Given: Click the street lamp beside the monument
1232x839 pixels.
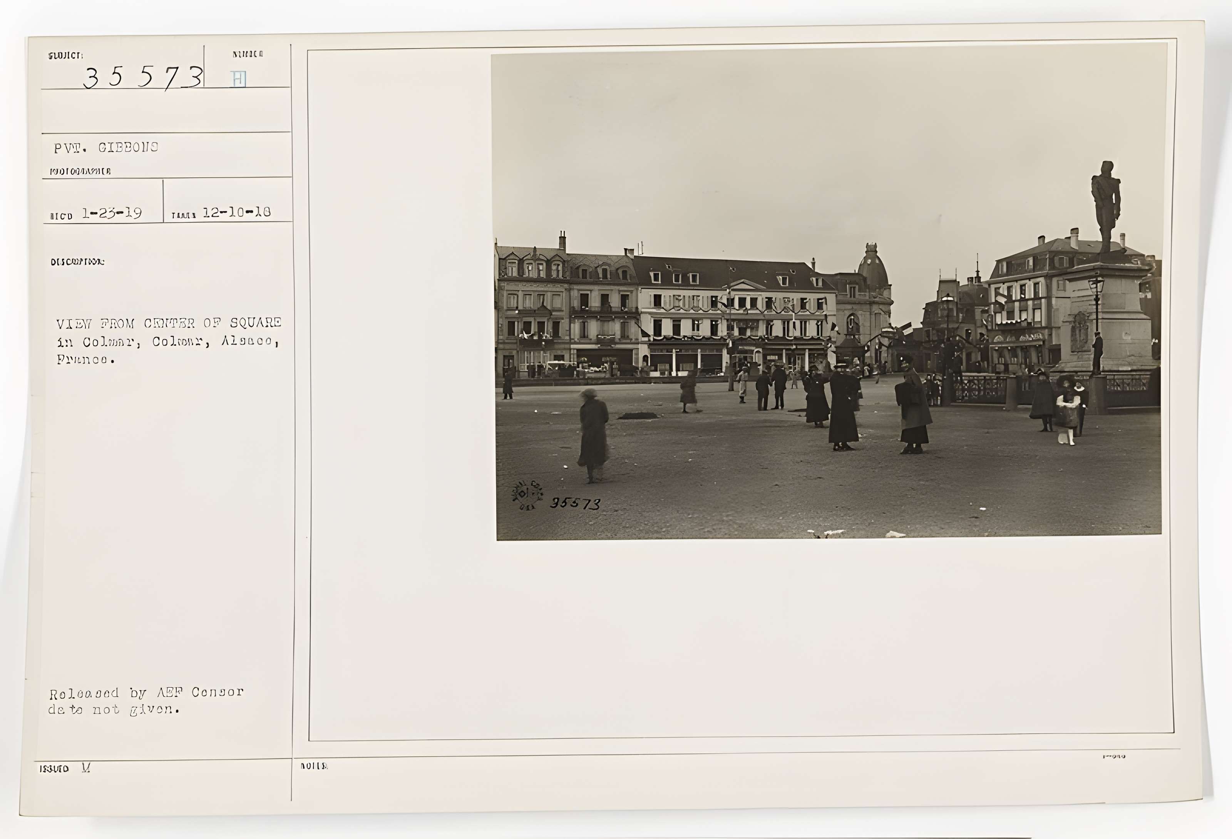Looking at the screenshot, I should point(1096,297).
